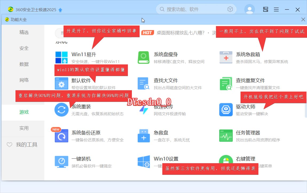The height and width of the screenshot is (193, 307).
Task: Open the 系统盘瘦身 disk icon
Action: click(144, 58)
